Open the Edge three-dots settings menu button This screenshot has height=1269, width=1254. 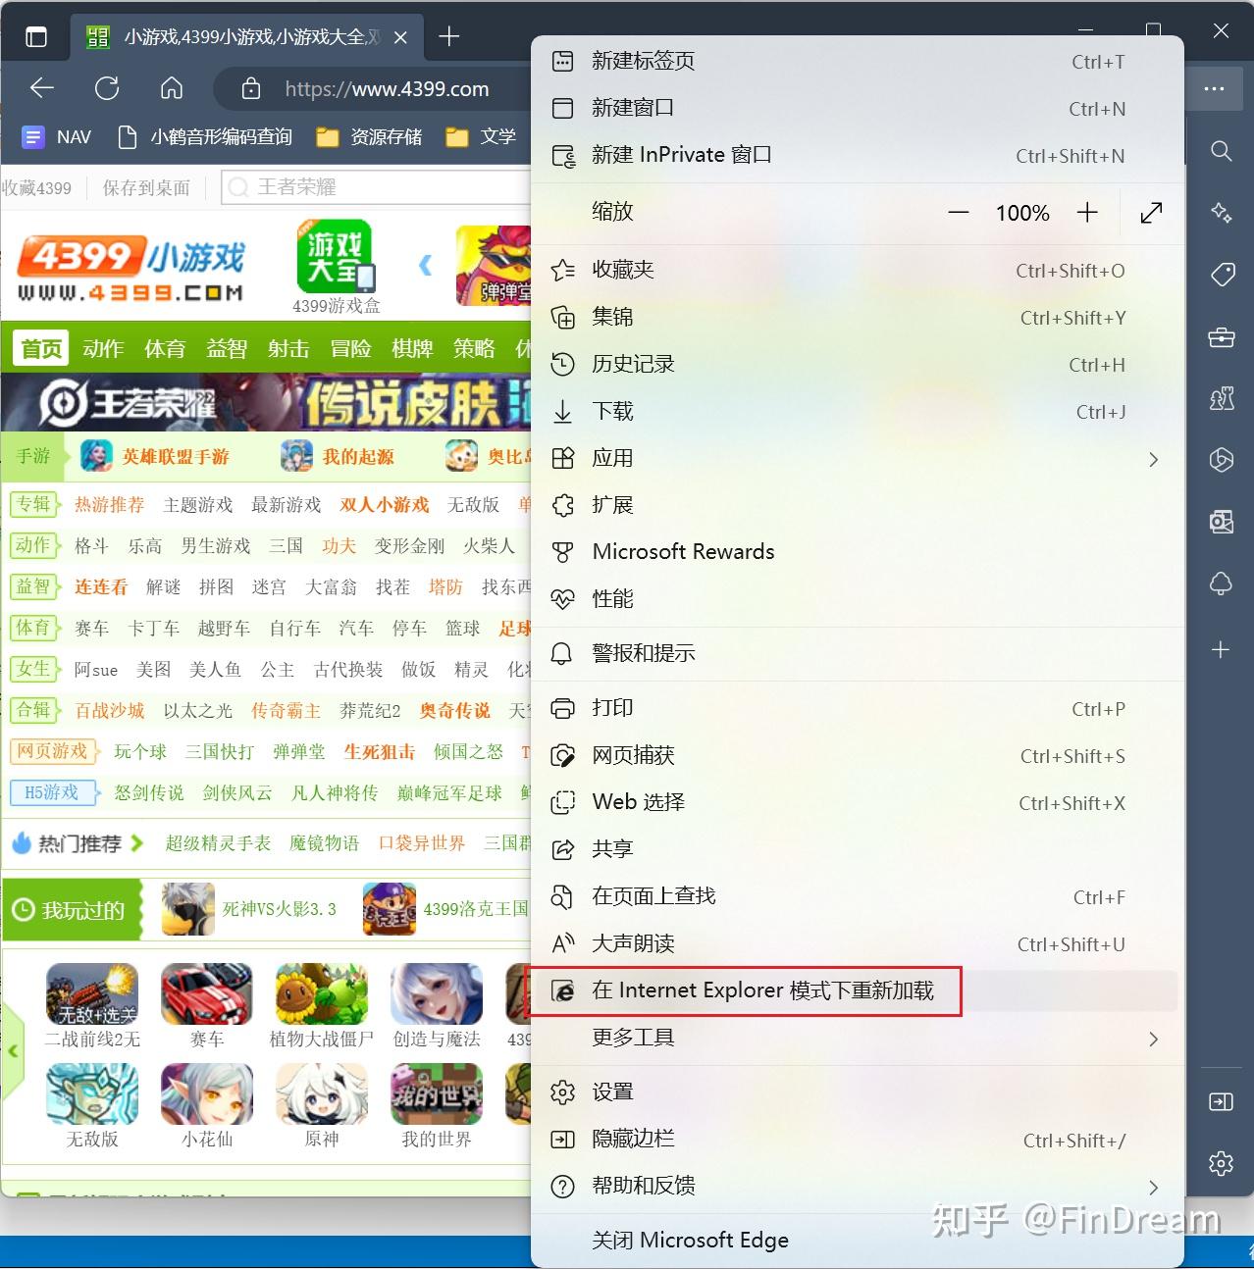[1215, 88]
